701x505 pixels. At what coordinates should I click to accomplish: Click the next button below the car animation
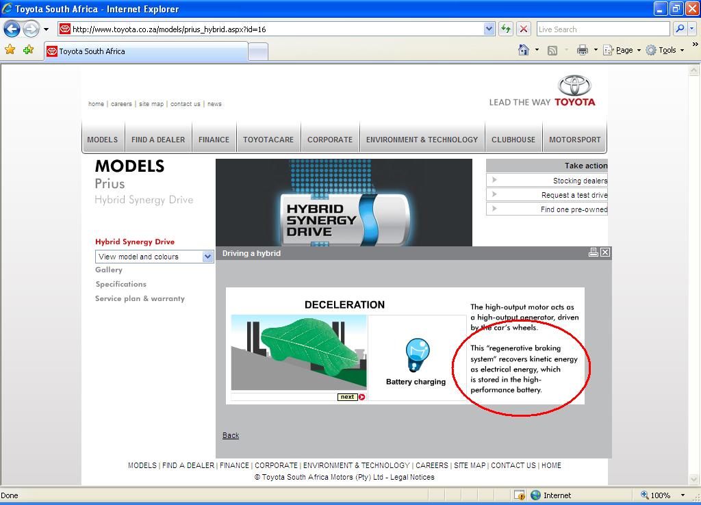pos(347,397)
